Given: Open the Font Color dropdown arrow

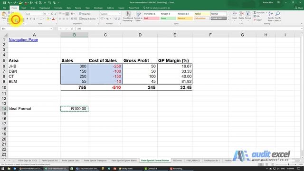Looking at the screenshot, I should [56, 19].
